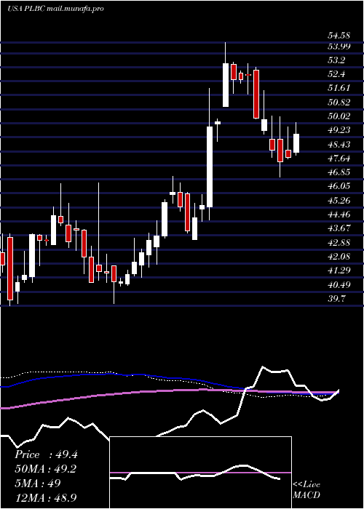Viewport: 364px width, 509px height.
Task: Click the 'USA PLBC mail.munafa.pro' chart title
Action: click(x=55, y=9)
